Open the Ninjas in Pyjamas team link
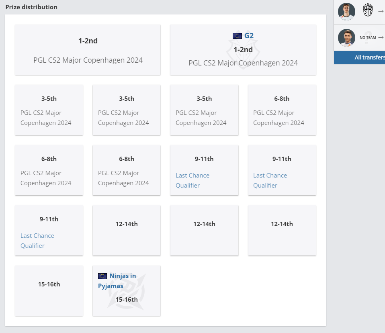385x333 pixels. point(117,281)
